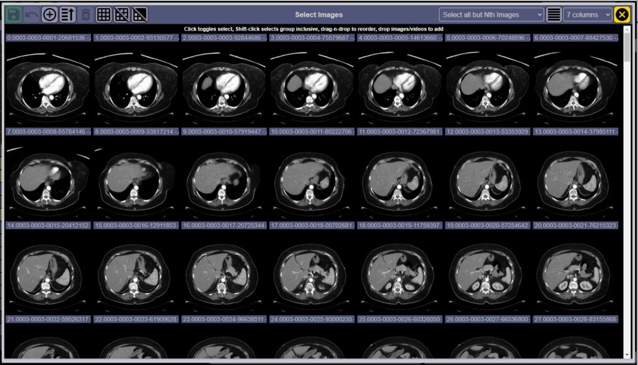Undo the last change with arrow icon
Image resolution: width=638 pixels, height=365 pixels.
click(x=31, y=15)
